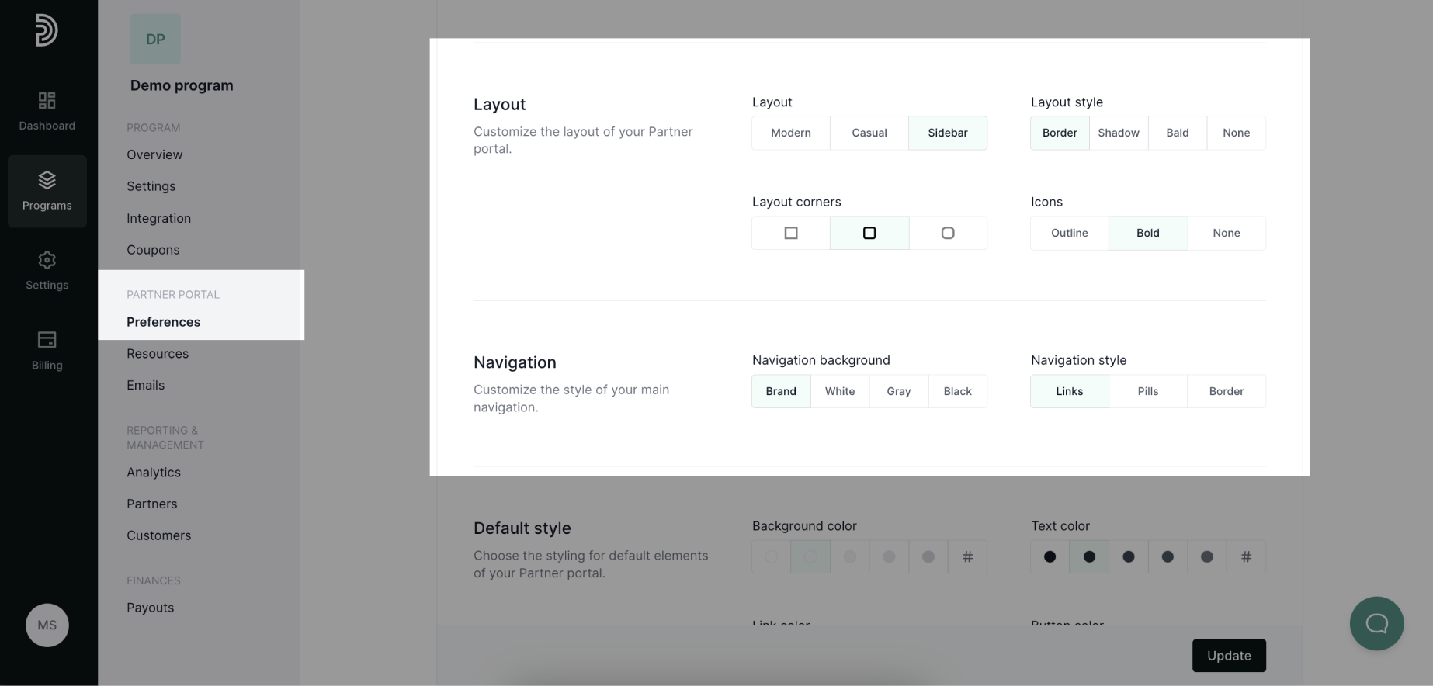Pick the fourth text color swatch
Image resolution: width=1433 pixels, height=686 pixels.
(1168, 556)
